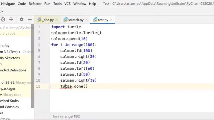Click the Collapse All icon in project panel
The image size is (214, 120).
pyautogui.click(x=11, y=19)
